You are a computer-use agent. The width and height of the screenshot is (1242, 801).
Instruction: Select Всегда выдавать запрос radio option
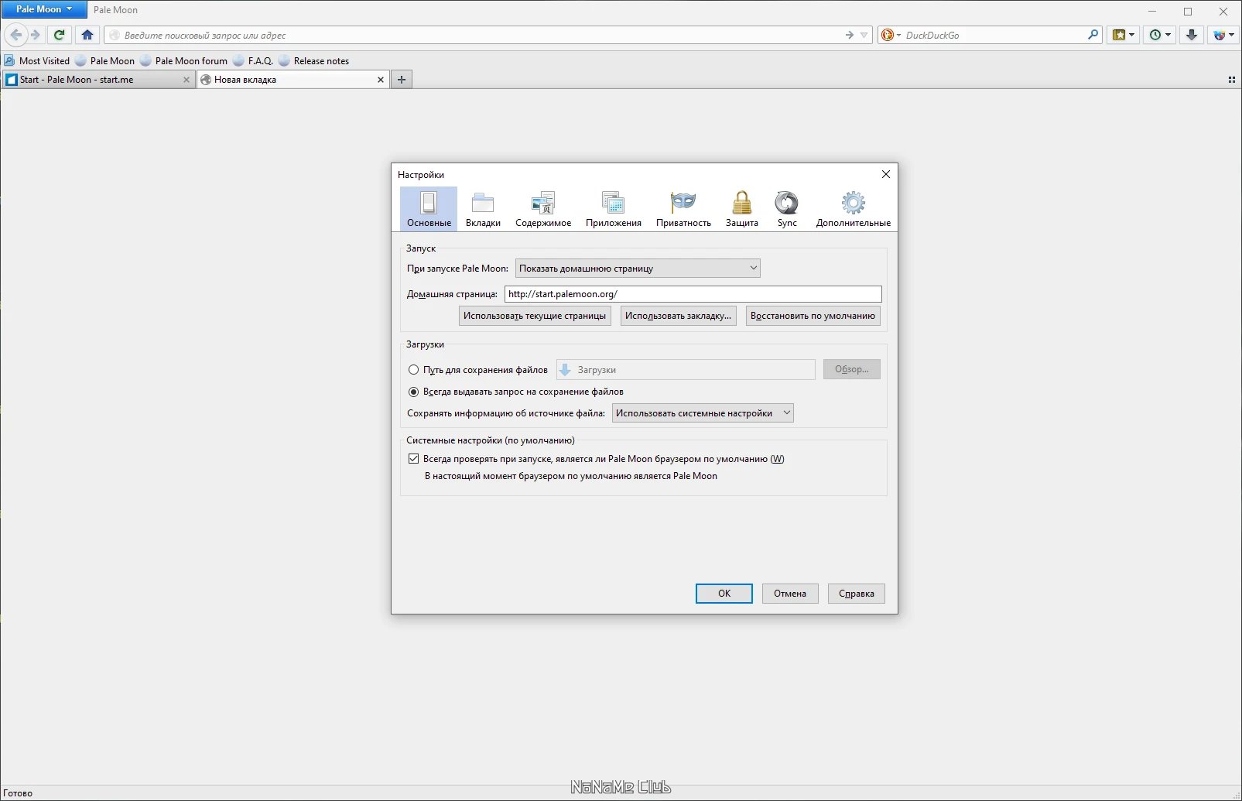point(516,392)
